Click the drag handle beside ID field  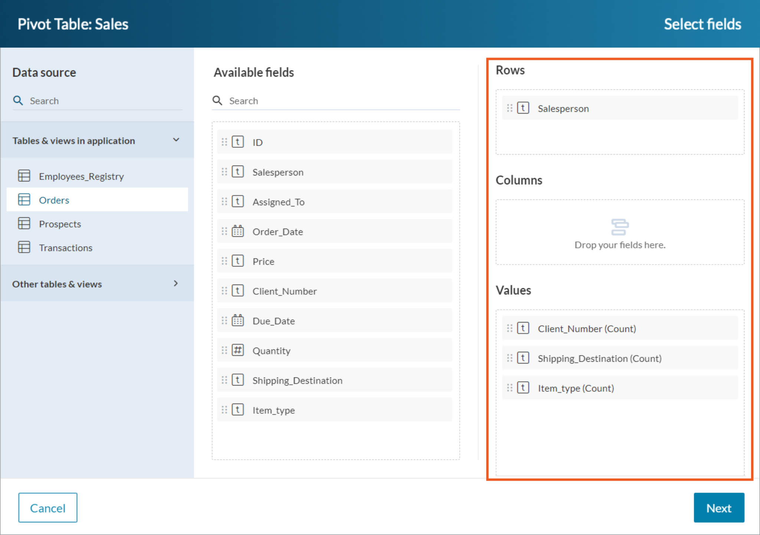(x=224, y=142)
